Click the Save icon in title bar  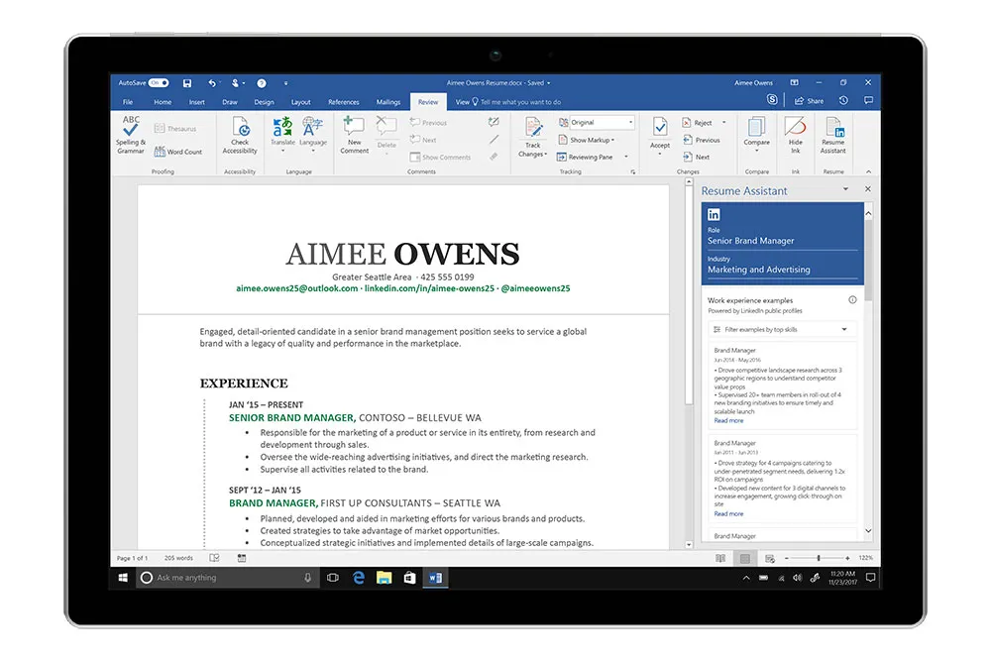pos(187,83)
